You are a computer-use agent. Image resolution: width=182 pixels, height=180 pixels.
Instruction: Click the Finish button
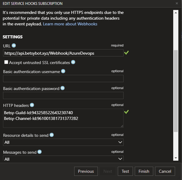[144, 171]
